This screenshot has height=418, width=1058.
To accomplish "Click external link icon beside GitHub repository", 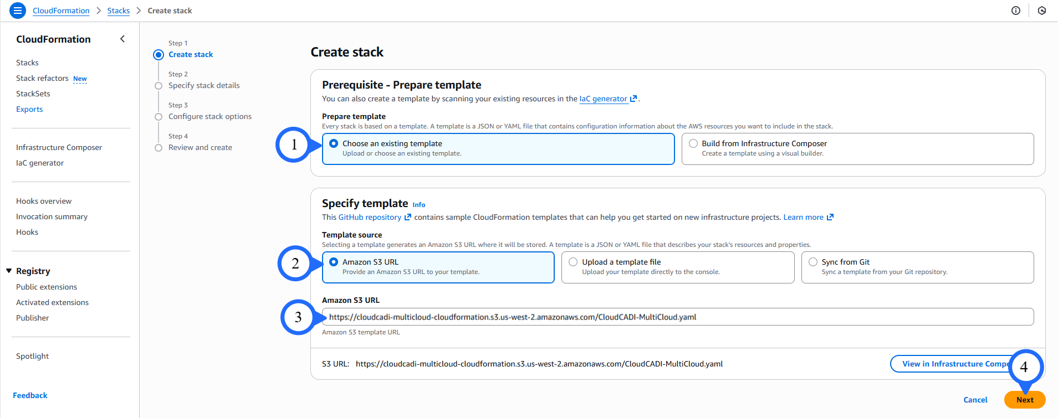I will click(408, 217).
